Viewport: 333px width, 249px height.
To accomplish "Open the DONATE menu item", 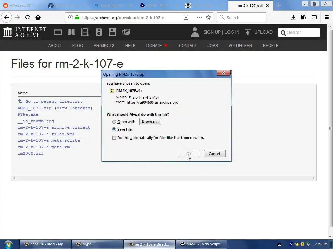I will [x=157, y=45].
